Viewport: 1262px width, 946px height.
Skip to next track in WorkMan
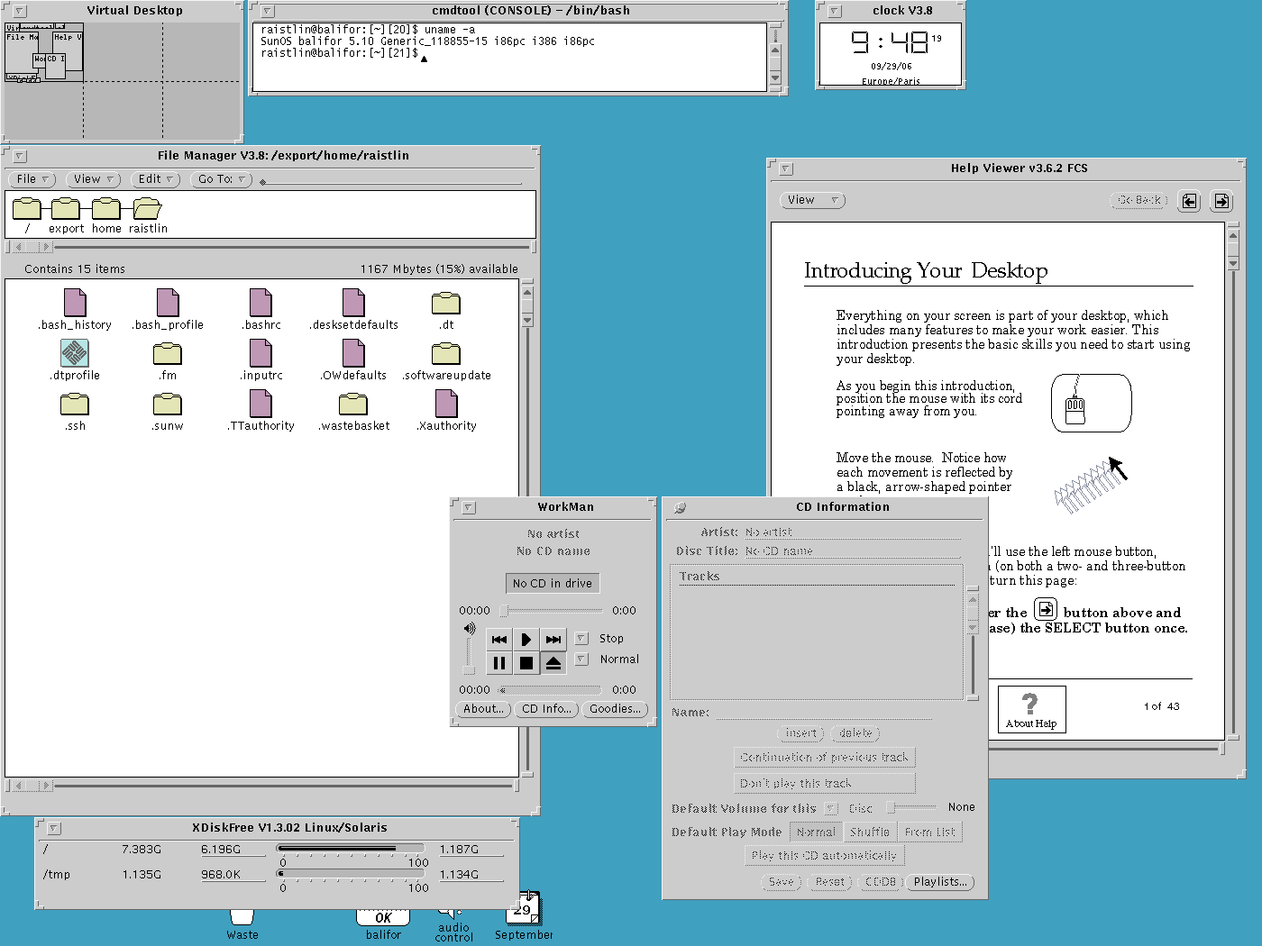pos(553,639)
